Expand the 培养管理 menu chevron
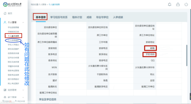 (23, 90)
